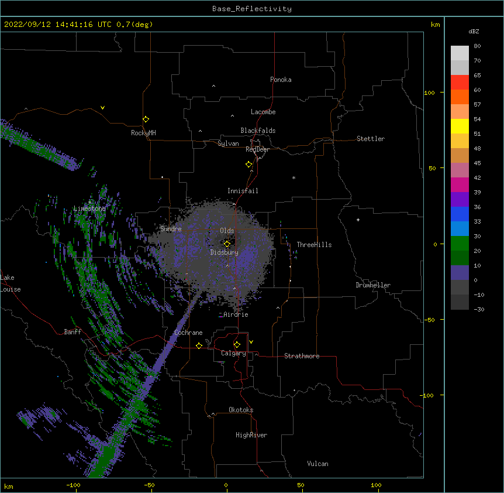Image resolution: width=504 pixels, height=493 pixels.
Task: Click the km unit label at top right
Action: pos(436,25)
